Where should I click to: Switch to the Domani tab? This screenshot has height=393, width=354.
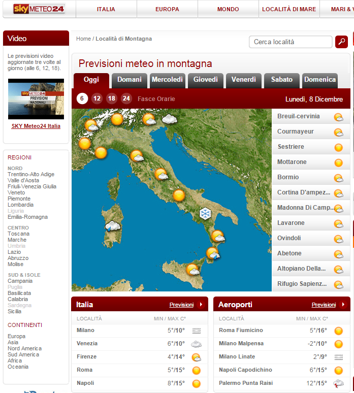[130, 80]
